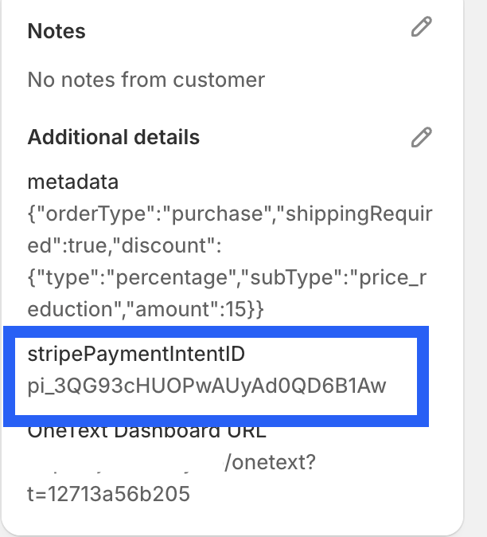Screen dimensions: 487x537
Task: Click the metadata field label
Action: [73, 182]
